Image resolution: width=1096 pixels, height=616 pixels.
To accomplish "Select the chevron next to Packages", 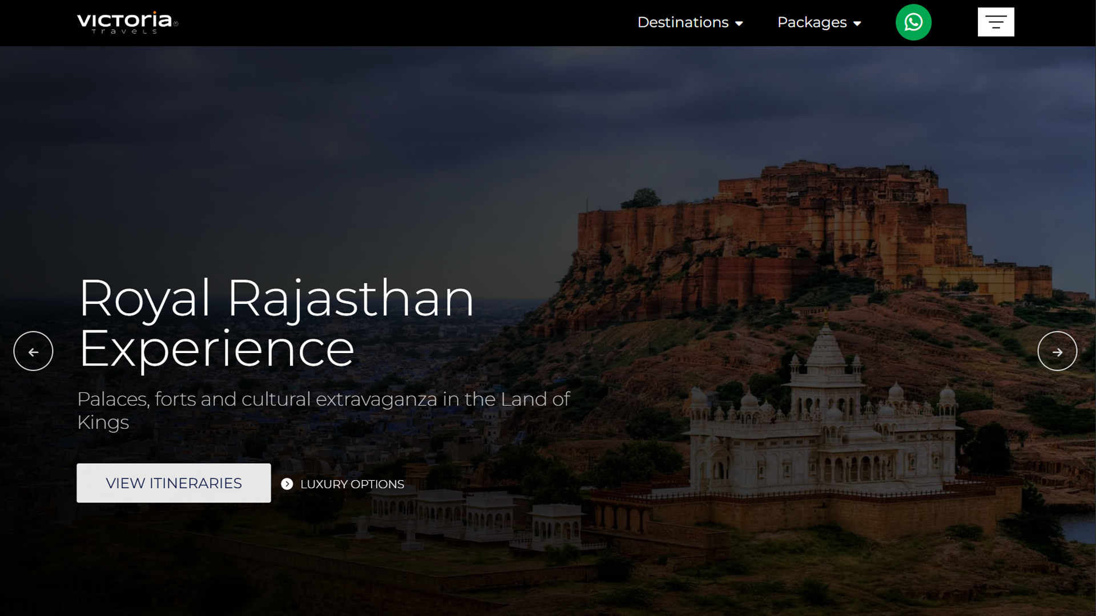I will tap(858, 23).
